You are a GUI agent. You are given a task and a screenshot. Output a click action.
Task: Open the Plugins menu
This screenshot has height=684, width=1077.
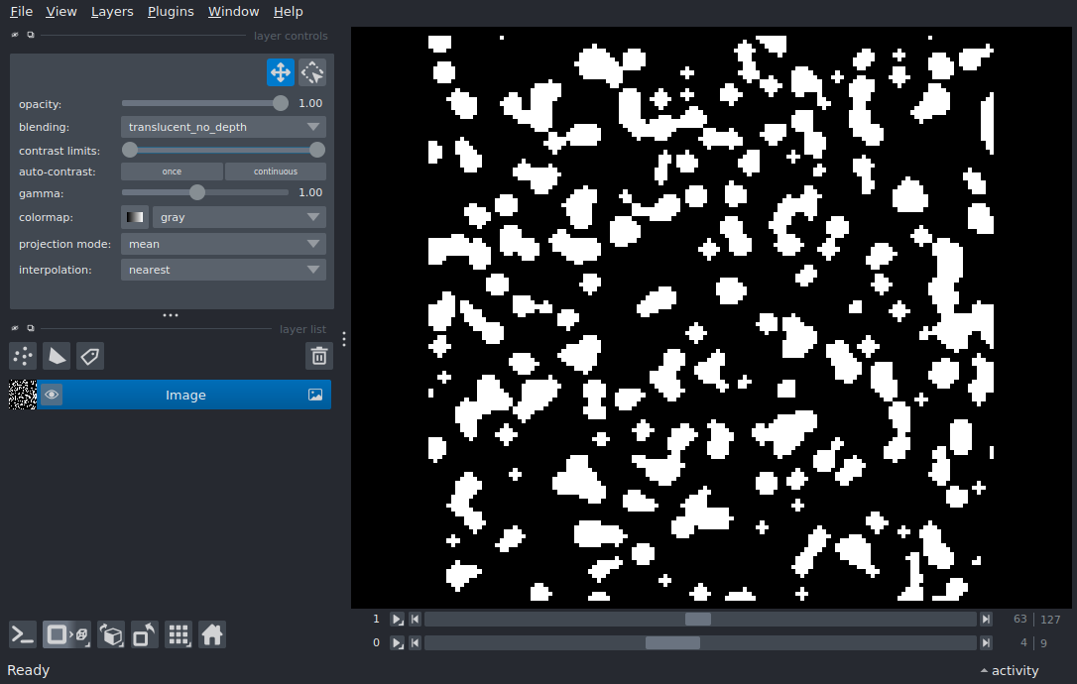(171, 12)
